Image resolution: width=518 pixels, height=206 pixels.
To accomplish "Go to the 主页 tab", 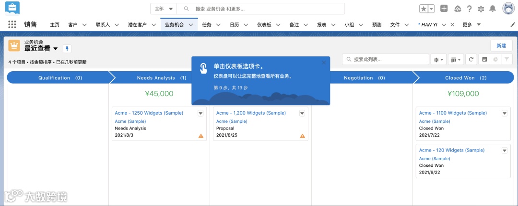I will (55, 25).
